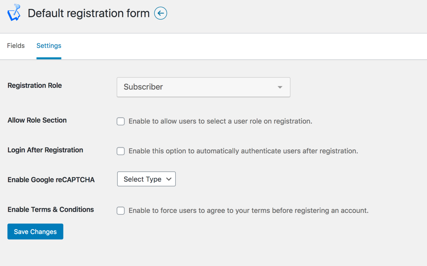Click the Default registration form title
Screen dimensions: 427x266
(88, 13)
